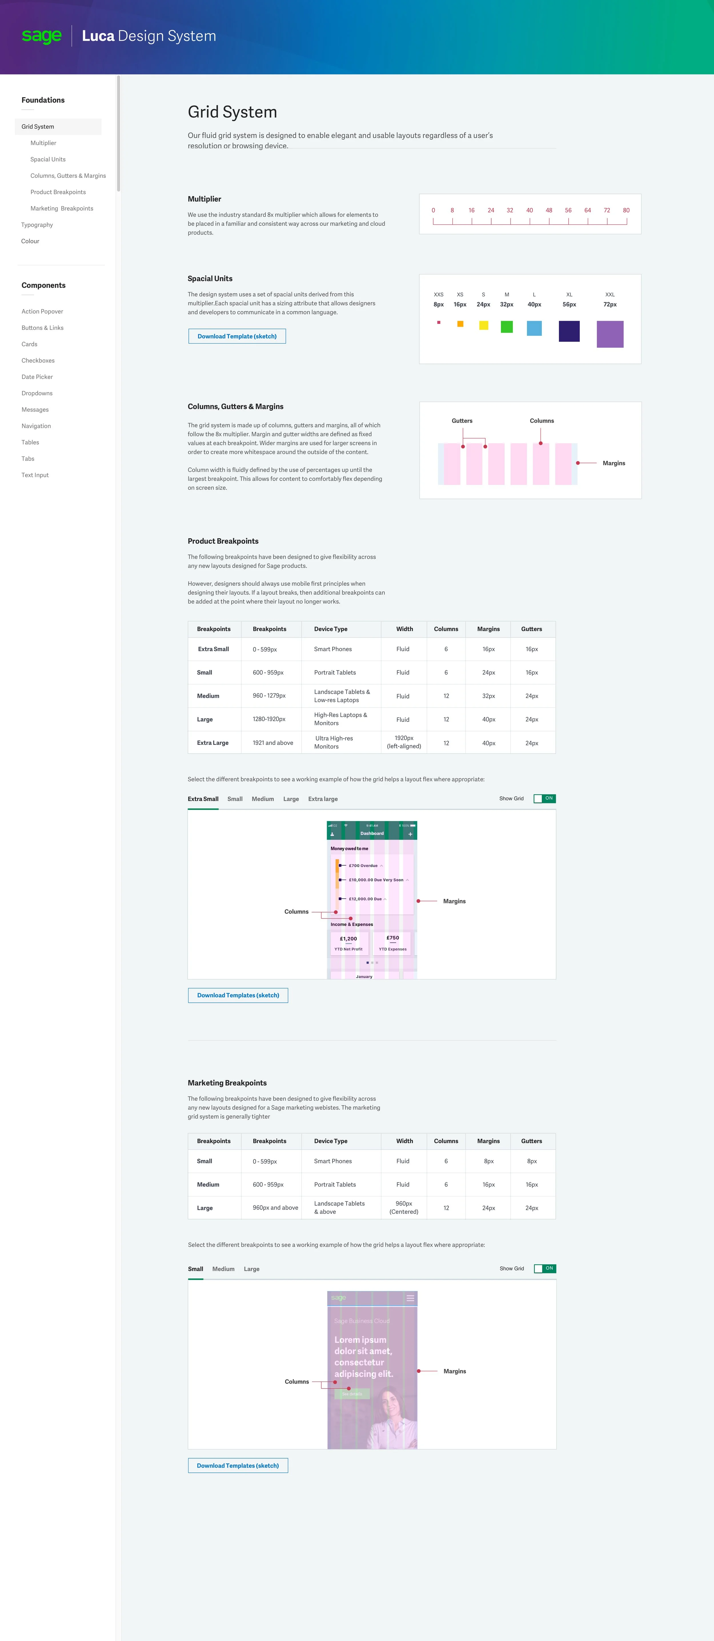Click the Sage logo in the header
The image size is (714, 1641).
point(42,36)
